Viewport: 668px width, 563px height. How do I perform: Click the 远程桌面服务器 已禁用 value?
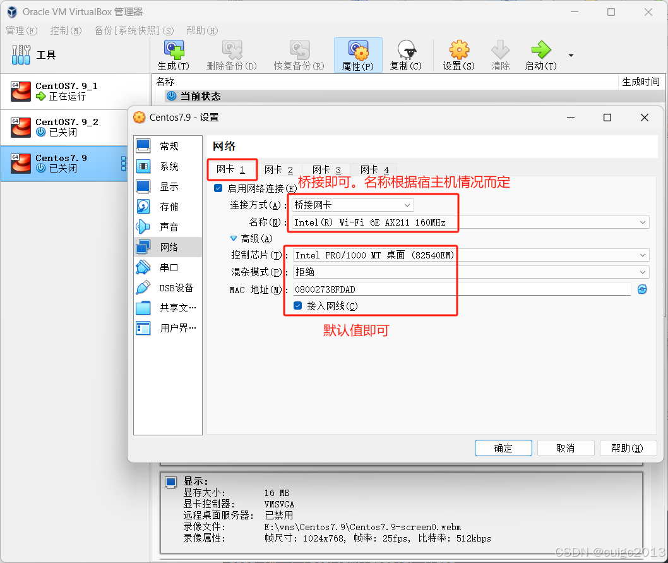coord(278,515)
